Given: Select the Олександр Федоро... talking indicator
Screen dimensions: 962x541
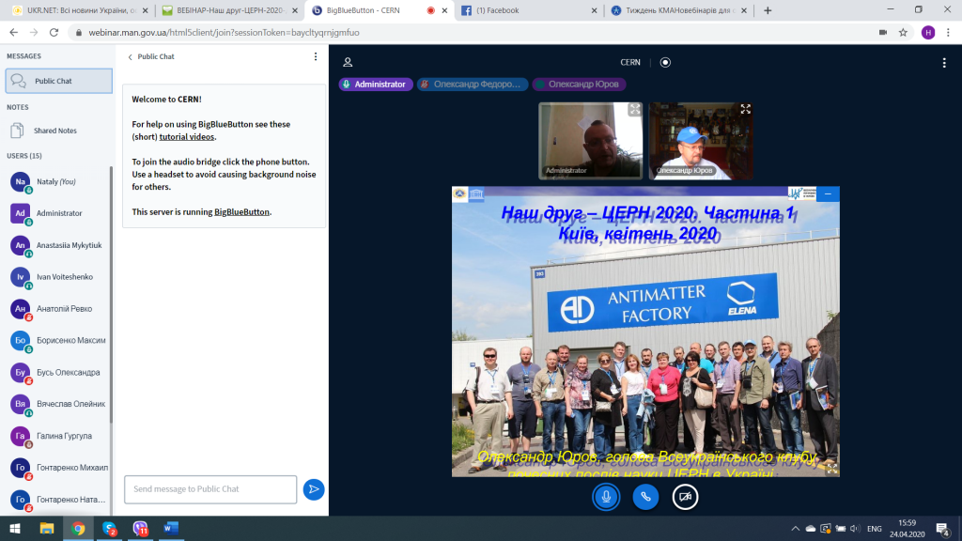Looking at the screenshot, I should [473, 84].
